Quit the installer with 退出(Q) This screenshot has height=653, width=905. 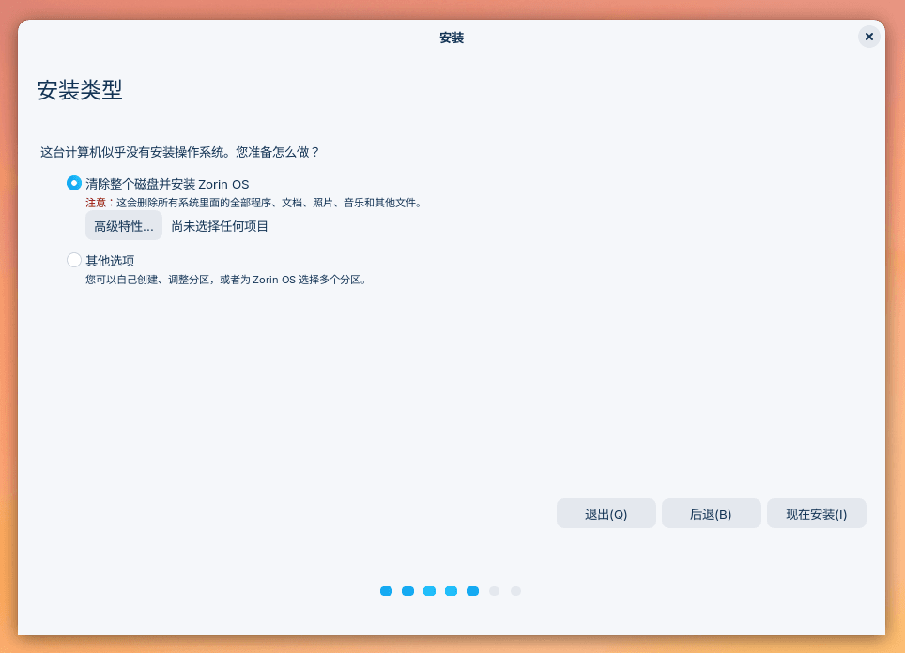(x=606, y=513)
